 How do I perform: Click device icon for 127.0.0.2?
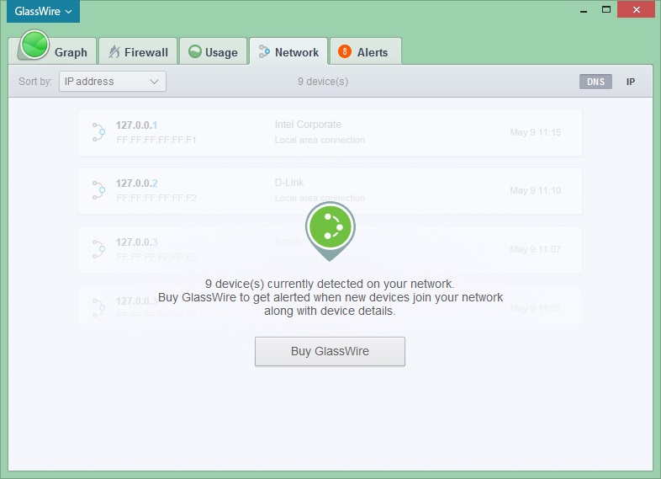tap(98, 190)
